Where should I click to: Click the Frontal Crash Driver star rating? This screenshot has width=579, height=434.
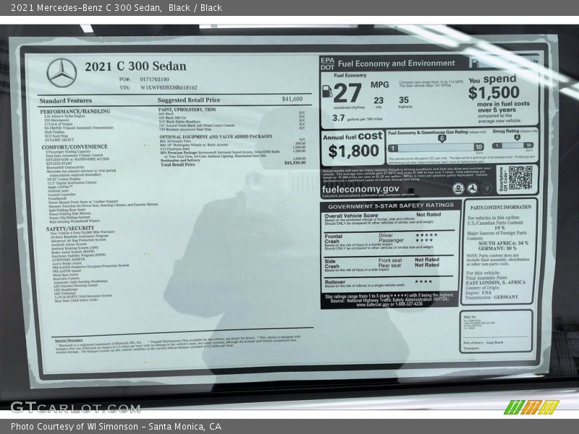426,234
